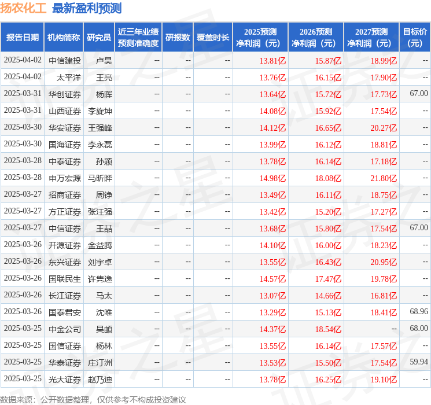
Task: Click analyst 李永磊
Action: (x=100, y=144)
